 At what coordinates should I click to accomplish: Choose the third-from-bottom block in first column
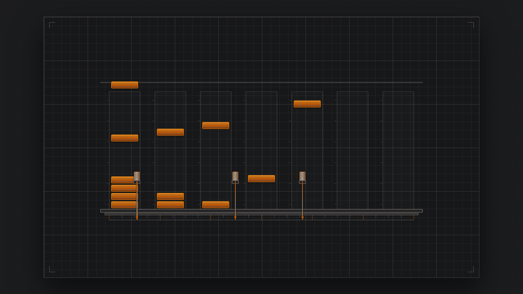point(125,188)
